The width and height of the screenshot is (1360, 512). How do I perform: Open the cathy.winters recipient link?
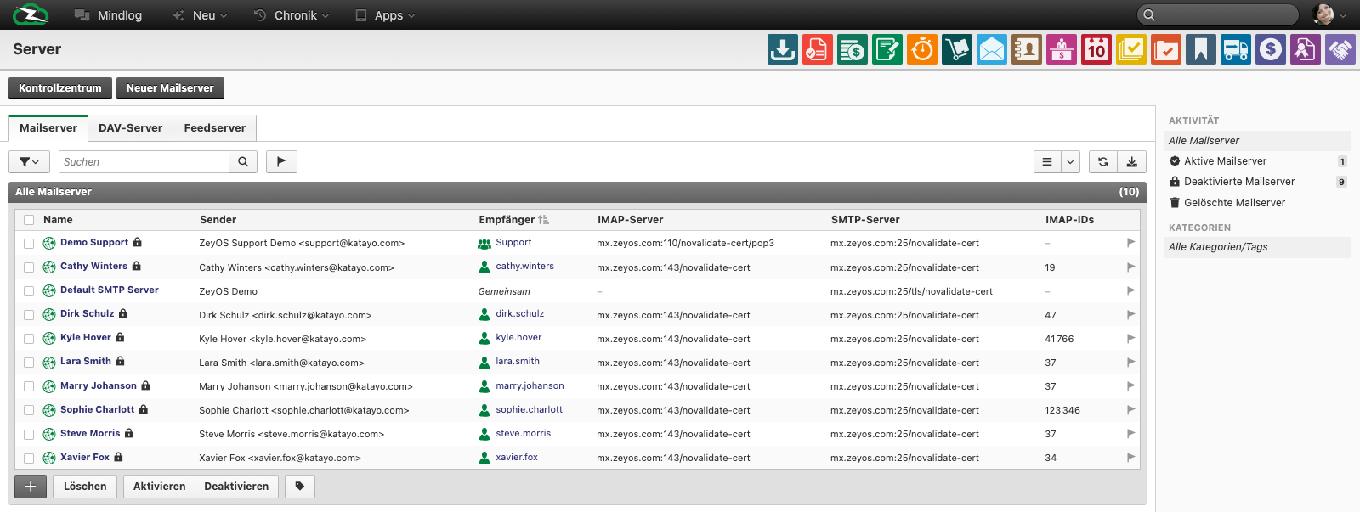click(524, 267)
